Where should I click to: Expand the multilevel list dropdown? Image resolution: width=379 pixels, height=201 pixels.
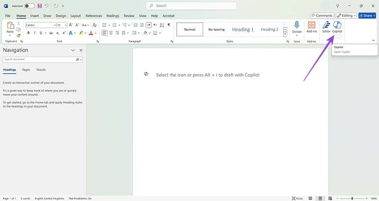129,25
